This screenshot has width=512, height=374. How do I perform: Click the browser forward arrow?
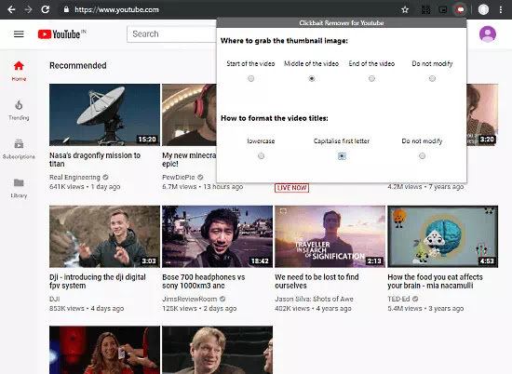pos(29,9)
